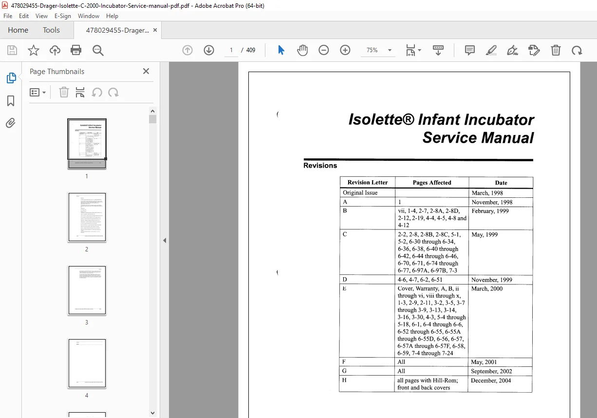Add a sticky note comment

(470, 50)
